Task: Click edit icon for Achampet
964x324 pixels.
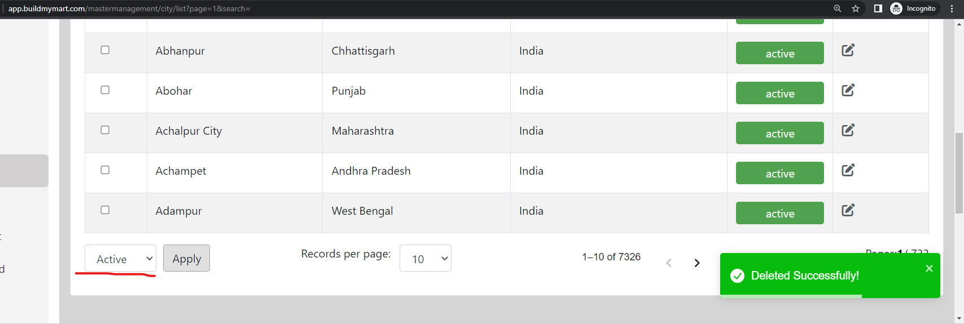Action: tap(848, 170)
